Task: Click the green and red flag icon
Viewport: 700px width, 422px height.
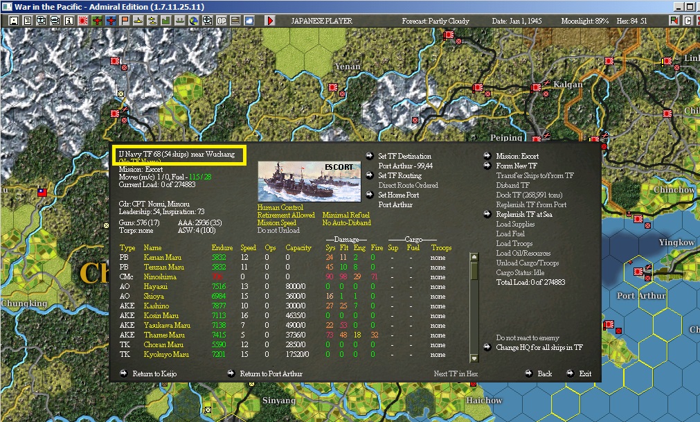Action: coord(674,21)
